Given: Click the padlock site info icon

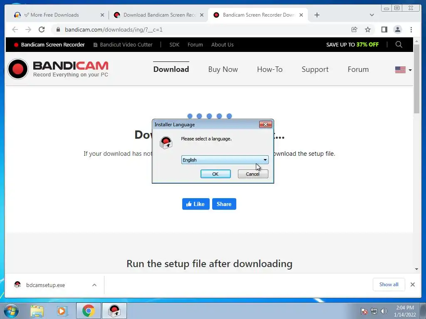Looking at the screenshot, I should 58,29.
